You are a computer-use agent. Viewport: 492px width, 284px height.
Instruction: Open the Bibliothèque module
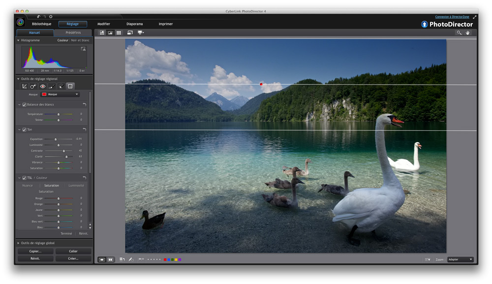pyautogui.click(x=41, y=24)
